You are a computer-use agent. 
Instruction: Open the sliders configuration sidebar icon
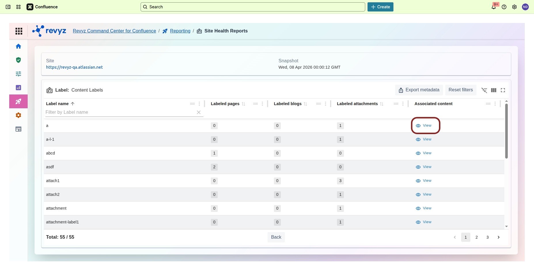pos(18,74)
